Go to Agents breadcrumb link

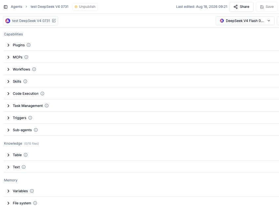coord(16,7)
